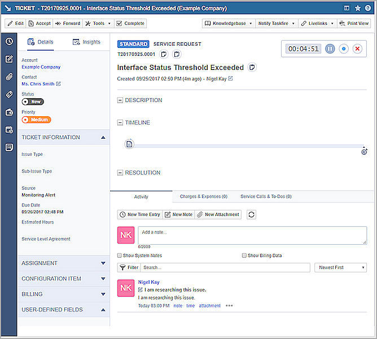
Task: Switch to Charges & Expenses tab
Action: (x=203, y=197)
